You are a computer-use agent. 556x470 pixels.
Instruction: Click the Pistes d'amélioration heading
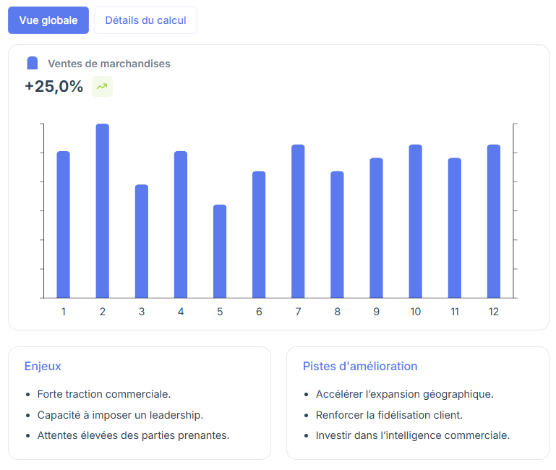(360, 366)
